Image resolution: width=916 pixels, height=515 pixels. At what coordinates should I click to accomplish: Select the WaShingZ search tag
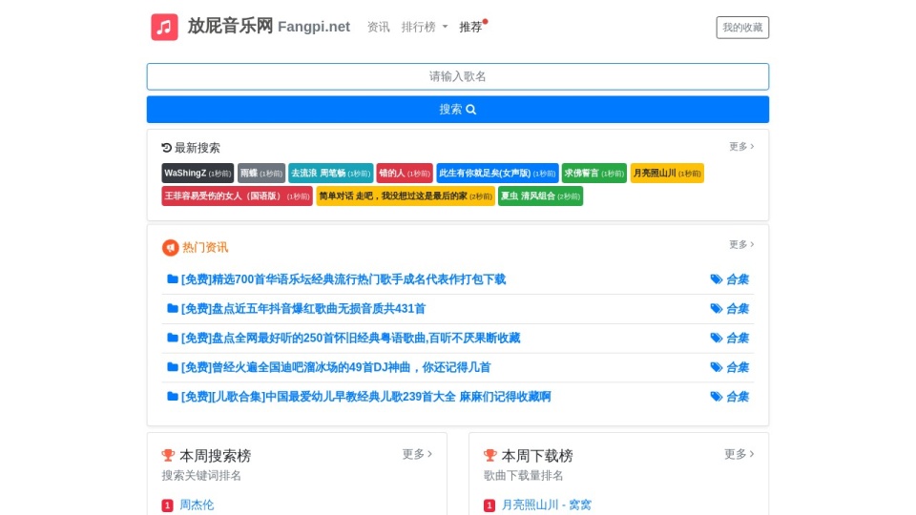(x=198, y=173)
